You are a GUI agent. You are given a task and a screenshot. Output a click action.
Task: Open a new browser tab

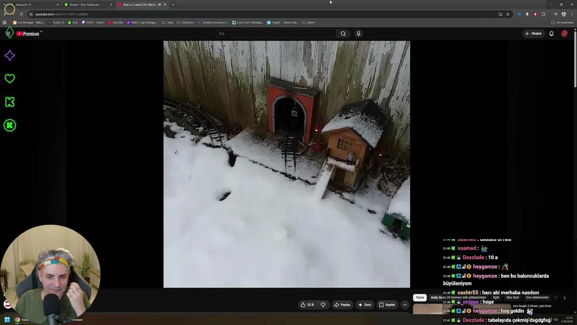[173, 5]
